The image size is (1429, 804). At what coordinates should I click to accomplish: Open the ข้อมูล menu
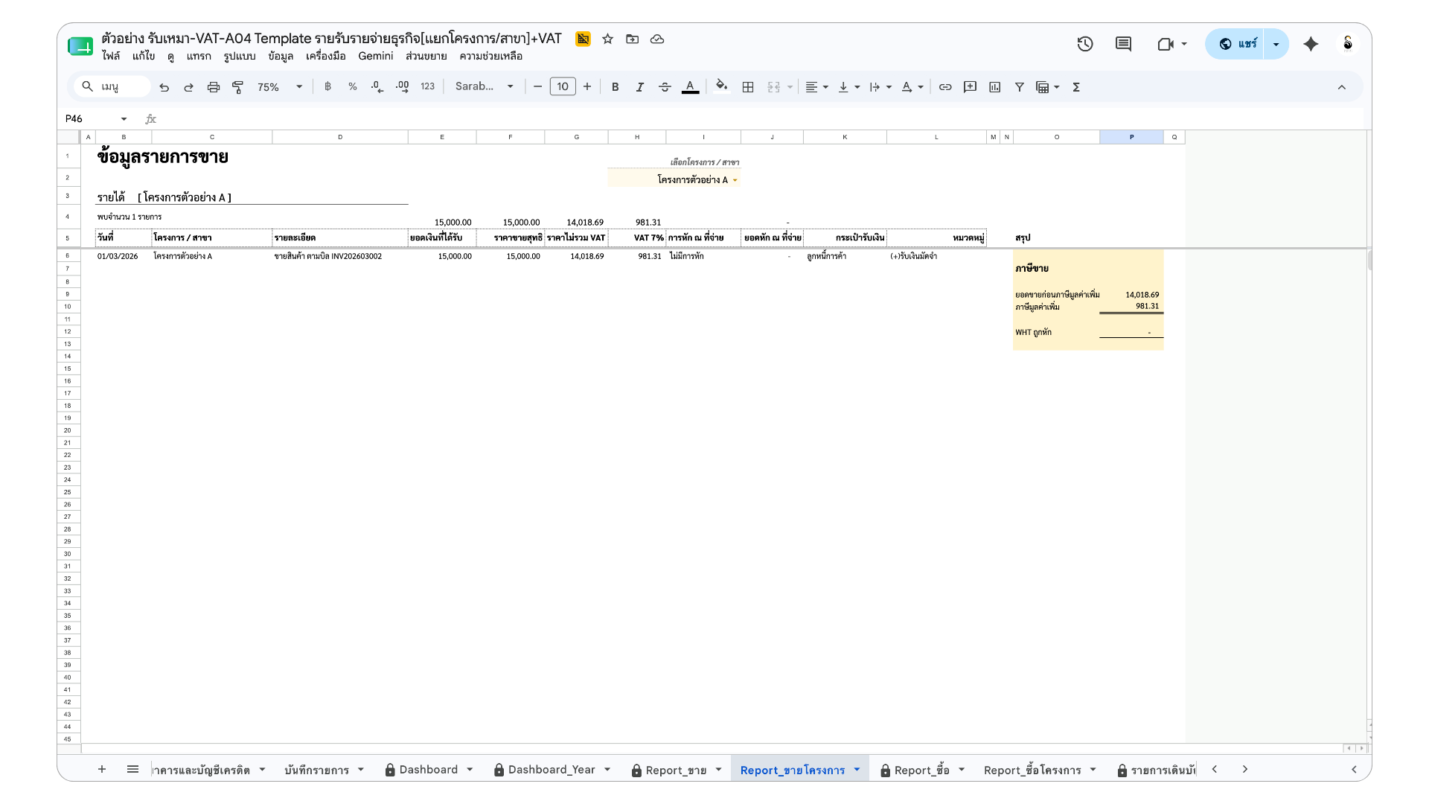(281, 56)
